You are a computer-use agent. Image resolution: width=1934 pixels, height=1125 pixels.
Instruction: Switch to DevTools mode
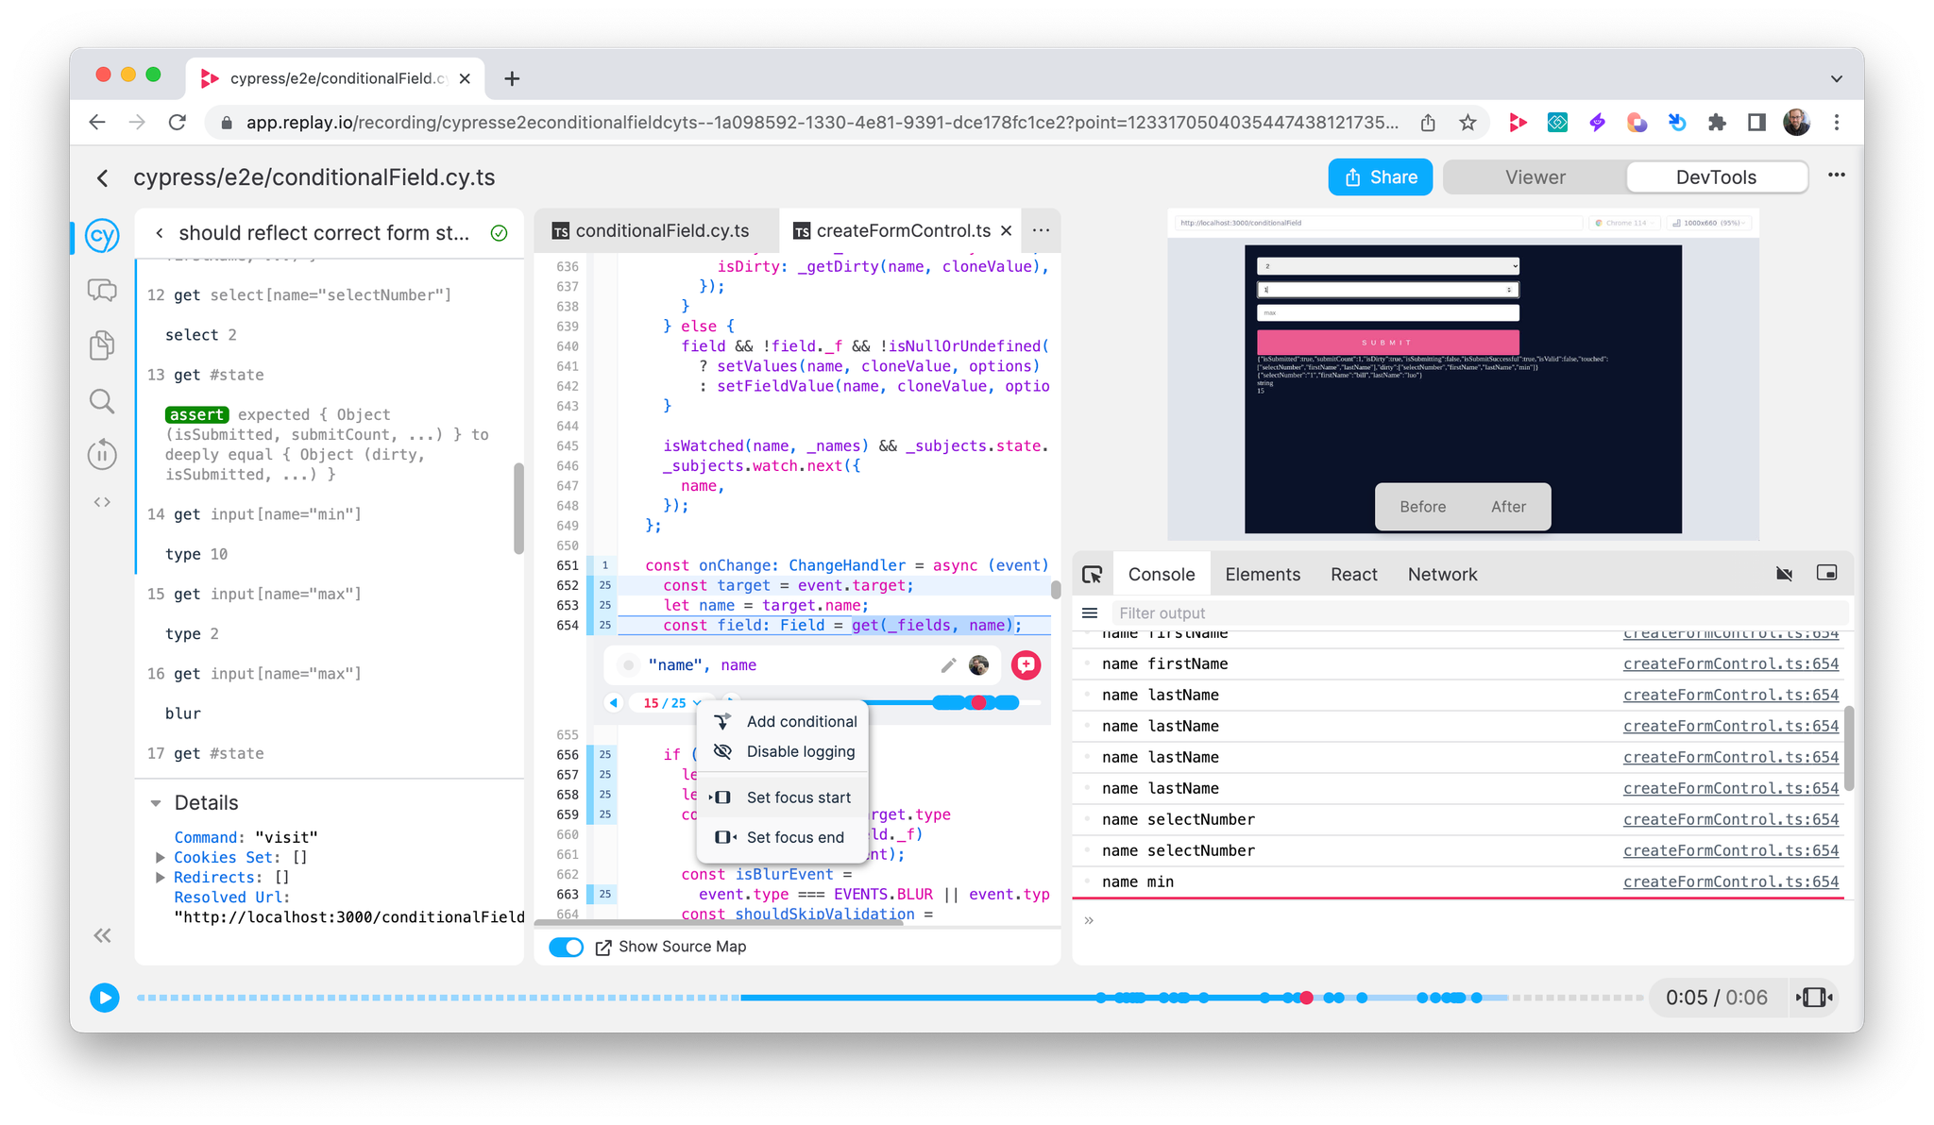click(1716, 177)
